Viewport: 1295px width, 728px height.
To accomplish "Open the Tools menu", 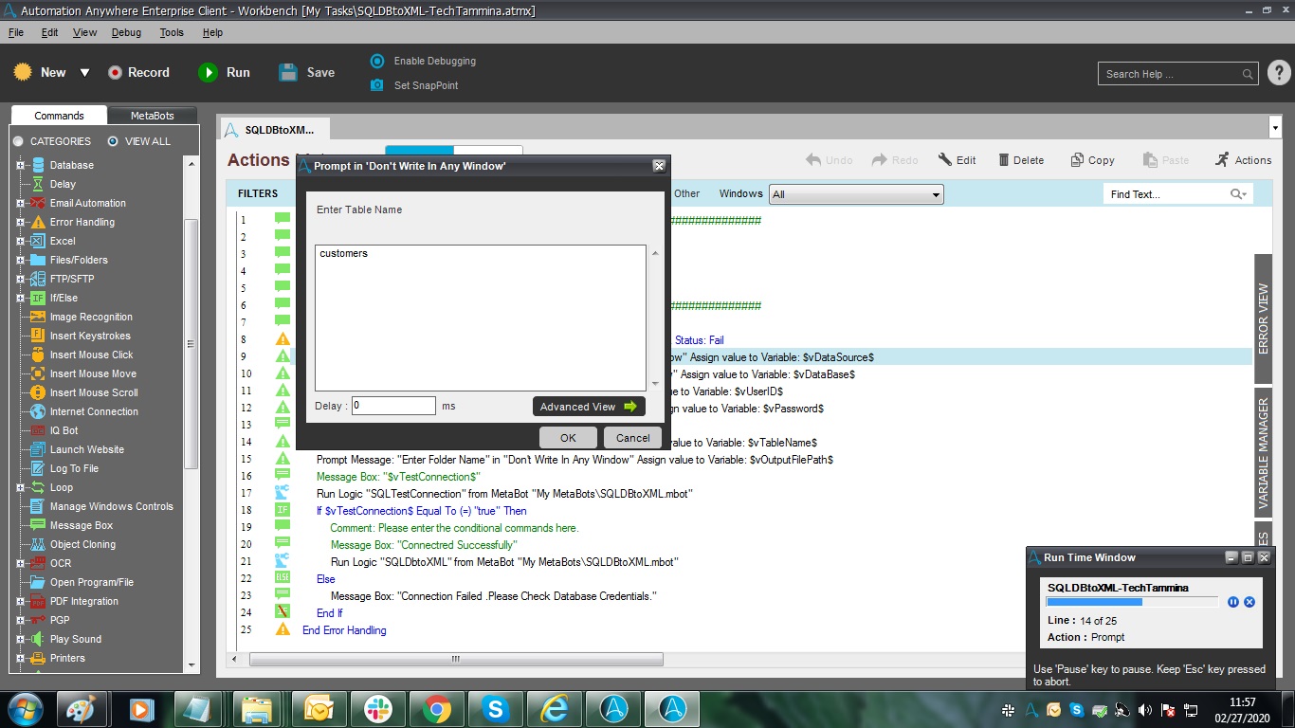I will coord(172,32).
